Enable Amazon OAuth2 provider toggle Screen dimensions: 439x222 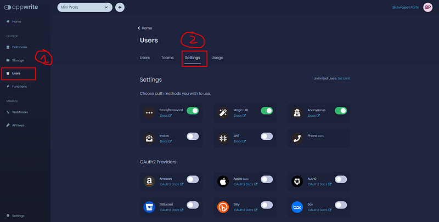click(193, 179)
